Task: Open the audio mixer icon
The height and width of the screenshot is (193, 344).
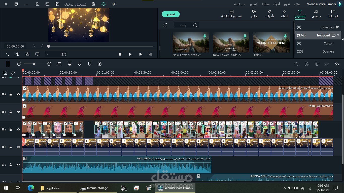Action: click(x=70, y=64)
